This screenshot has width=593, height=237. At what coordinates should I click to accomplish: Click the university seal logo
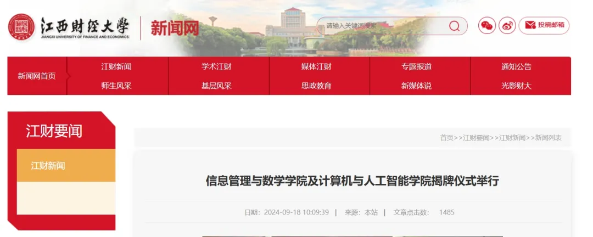[x=21, y=27]
